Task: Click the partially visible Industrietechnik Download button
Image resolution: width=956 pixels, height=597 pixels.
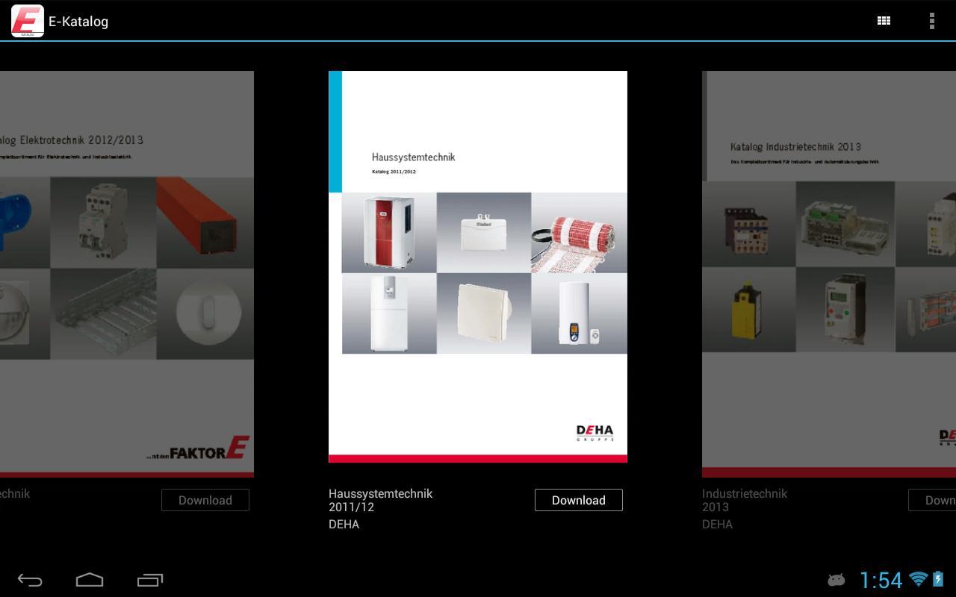Action: click(x=932, y=500)
